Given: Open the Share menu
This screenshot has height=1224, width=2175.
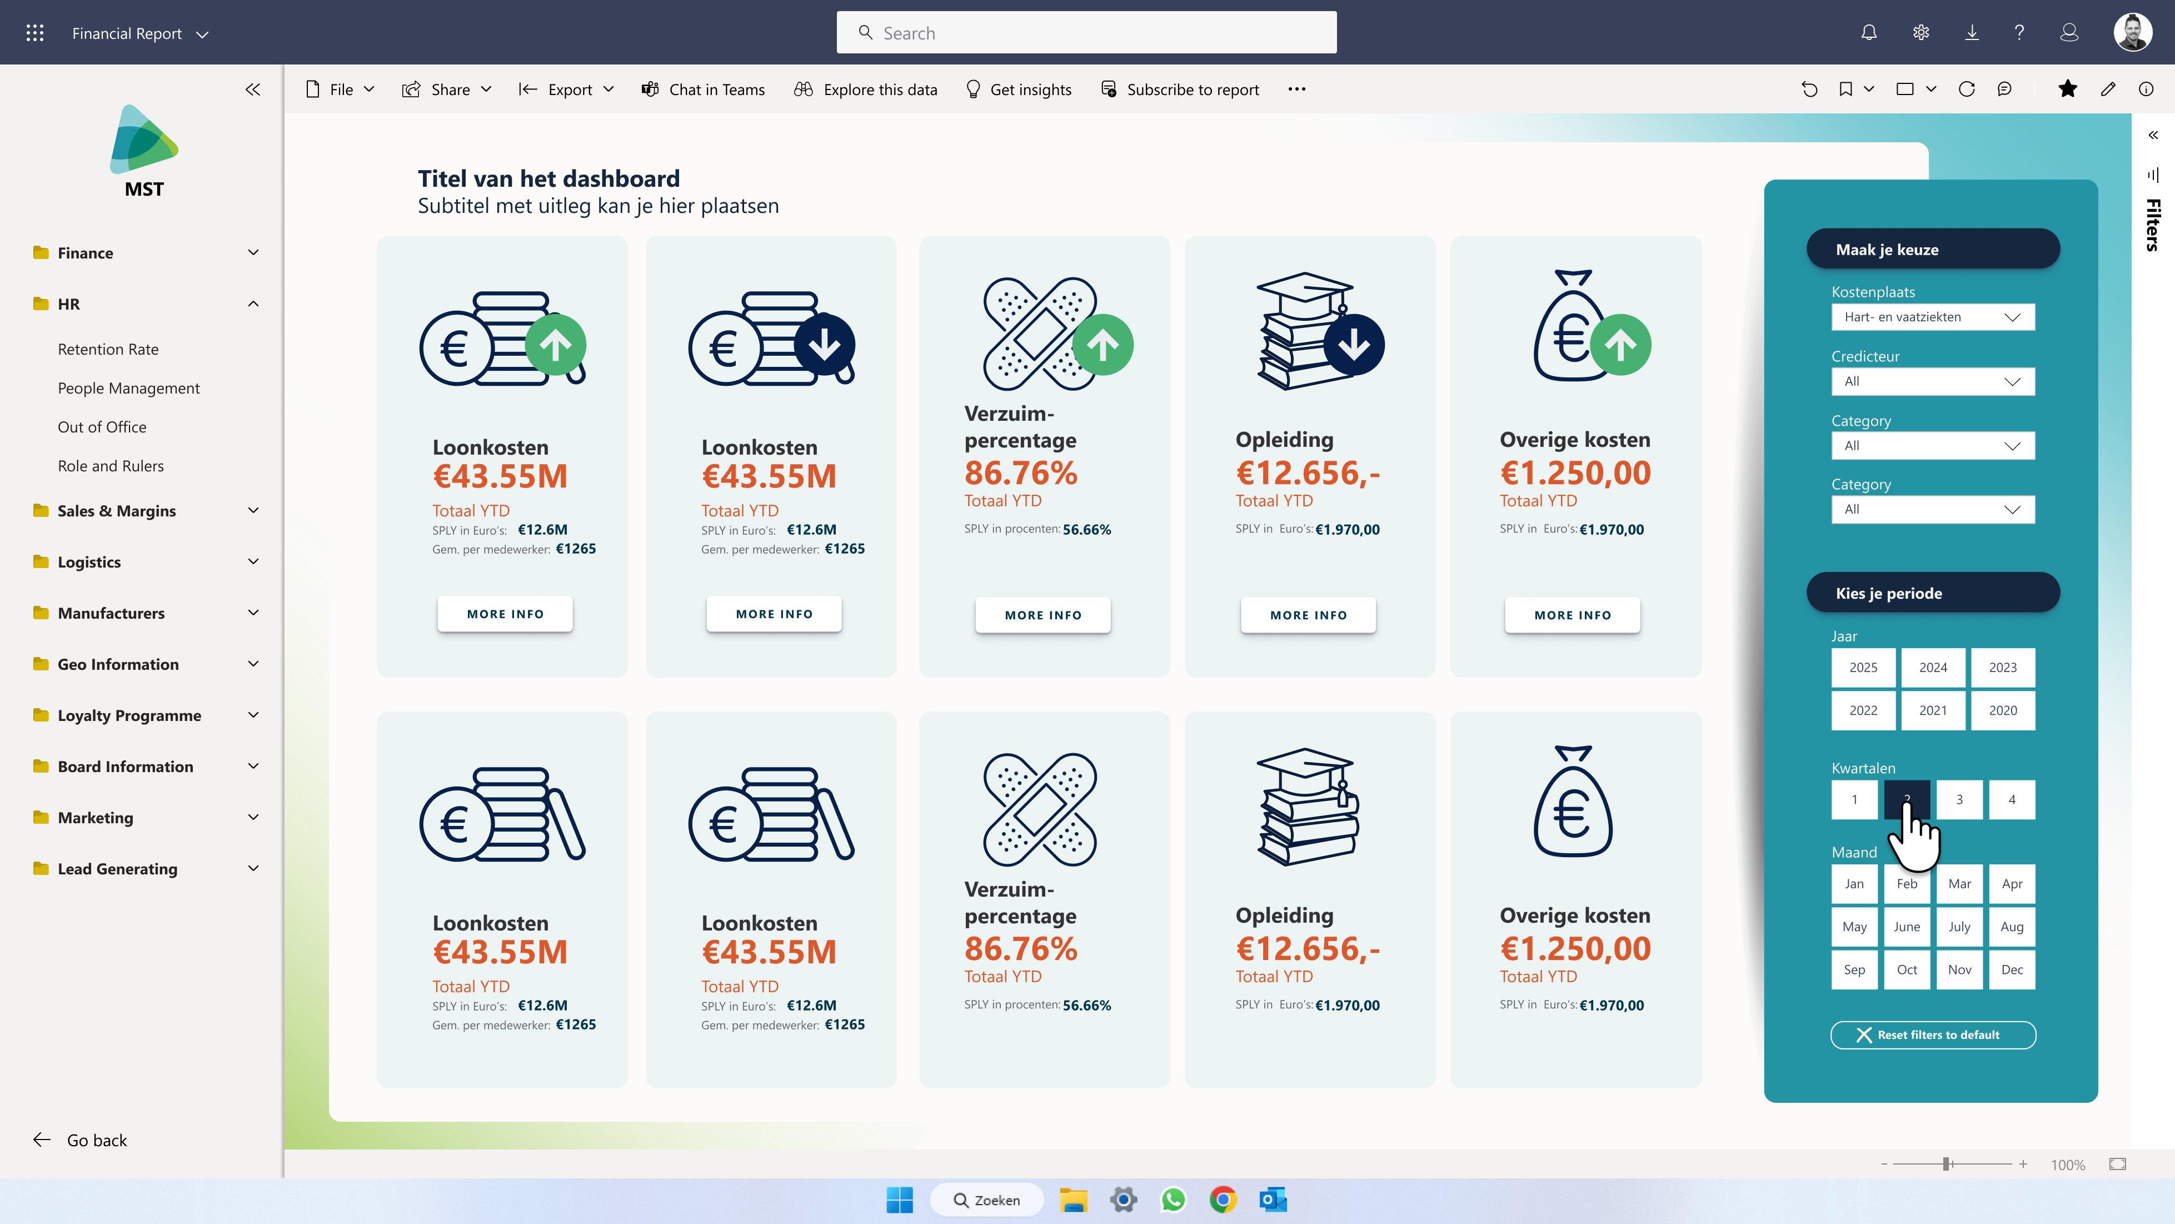Looking at the screenshot, I should [x=447, y=89].
